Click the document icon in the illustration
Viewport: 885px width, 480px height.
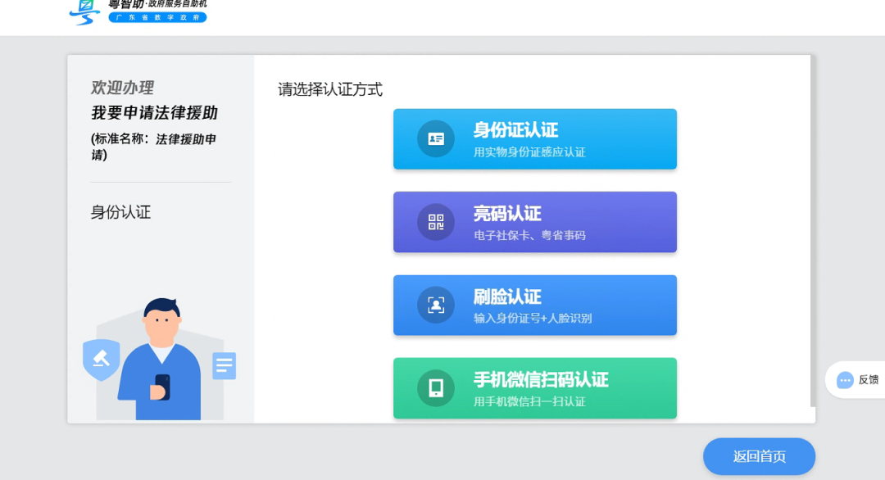224,367
